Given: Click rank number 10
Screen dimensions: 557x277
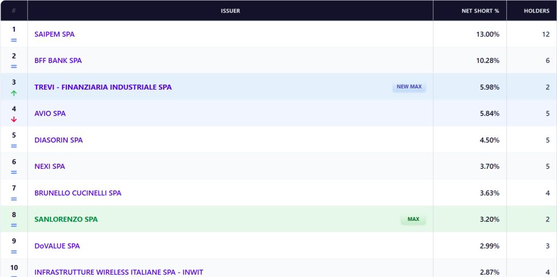Looking at the screenshot, I should [14, 267].
